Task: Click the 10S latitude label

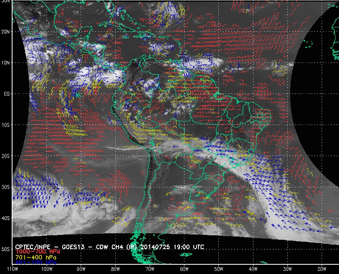Action: pos(5,125)
